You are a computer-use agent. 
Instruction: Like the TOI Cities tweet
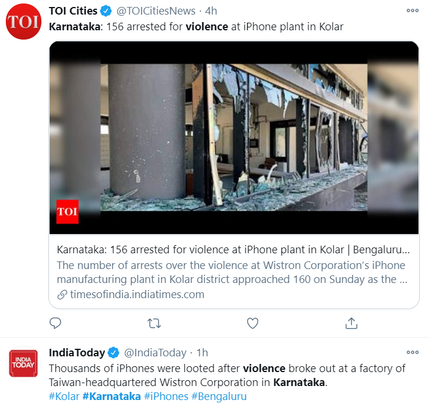[252, 323]
